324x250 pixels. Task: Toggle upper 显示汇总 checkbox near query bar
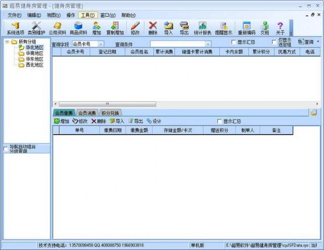click(233, 42)
